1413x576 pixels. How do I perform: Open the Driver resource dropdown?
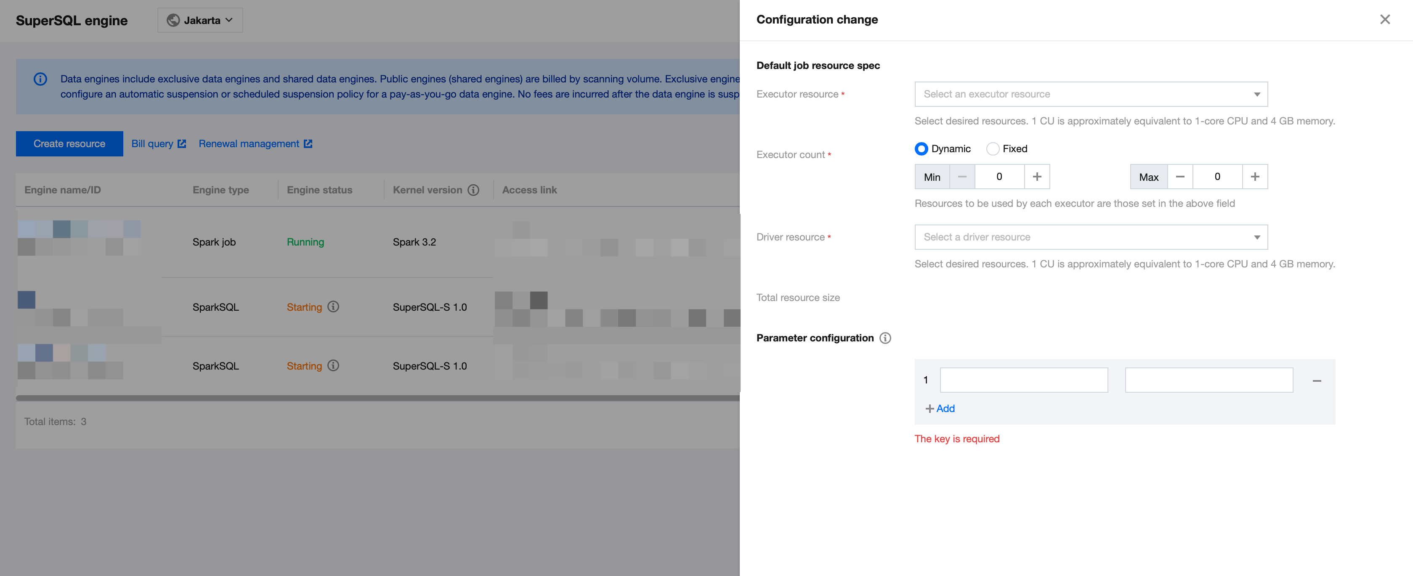[x=1091, y=237]
